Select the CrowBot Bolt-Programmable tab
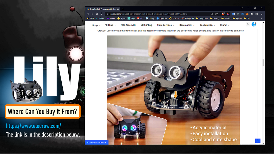The image size is (274, 154). coord(103,9)
